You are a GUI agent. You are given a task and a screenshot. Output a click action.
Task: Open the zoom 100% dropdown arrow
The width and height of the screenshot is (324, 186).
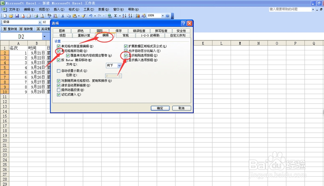pyautogui.click(x=163, y=15)
